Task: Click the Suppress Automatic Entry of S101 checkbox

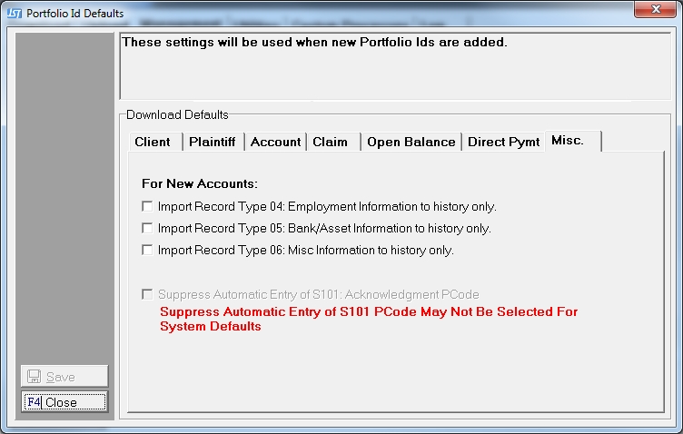Action: coord(147,294)
